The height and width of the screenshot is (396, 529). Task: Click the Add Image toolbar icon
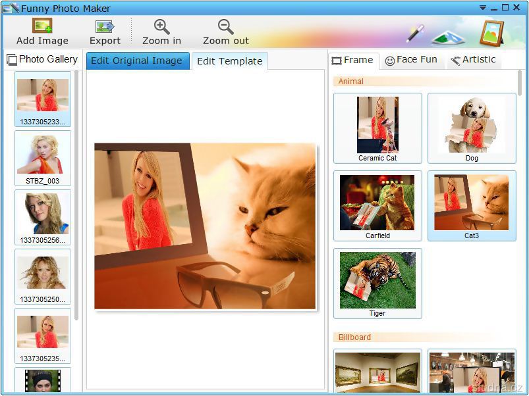click(42, 27)
